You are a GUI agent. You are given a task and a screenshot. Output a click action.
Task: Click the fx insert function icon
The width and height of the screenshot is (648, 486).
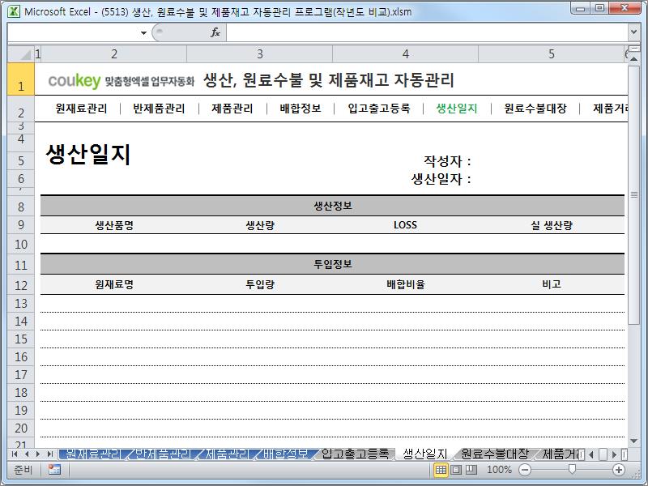point(215,32)
